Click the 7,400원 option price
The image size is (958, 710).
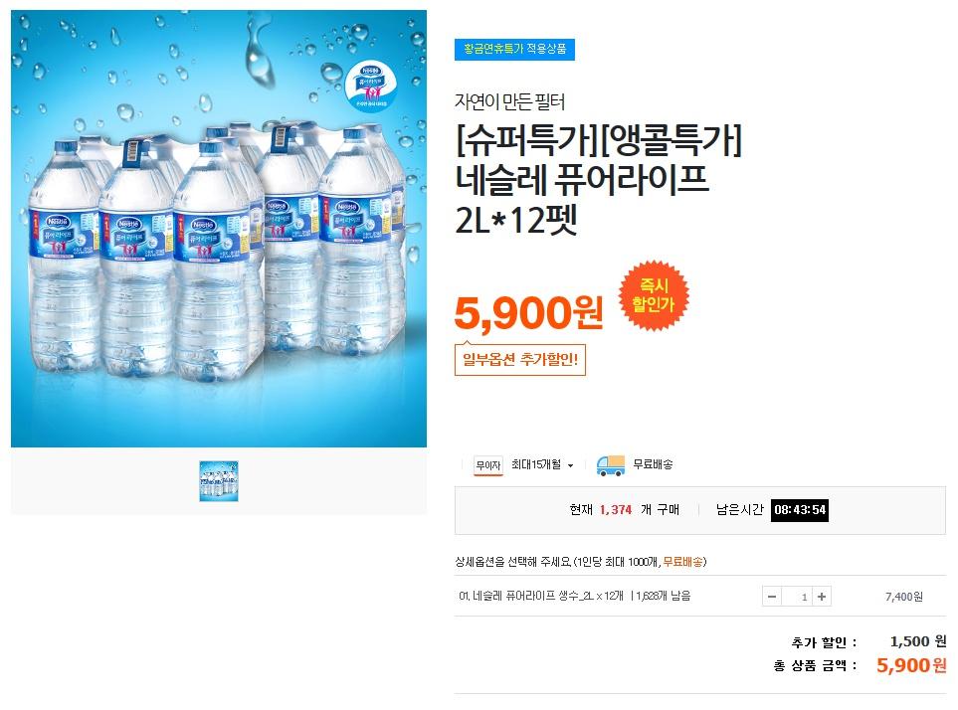(x=903, y=597)
